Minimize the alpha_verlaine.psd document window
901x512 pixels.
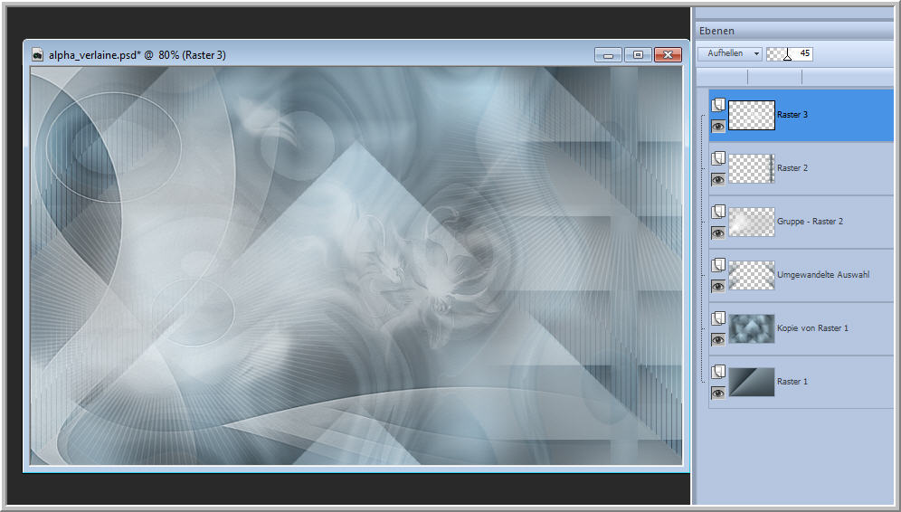(608, 55)
